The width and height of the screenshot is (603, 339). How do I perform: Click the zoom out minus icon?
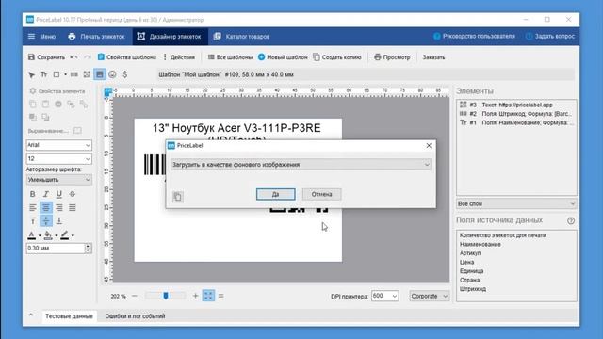pos(134,296)
